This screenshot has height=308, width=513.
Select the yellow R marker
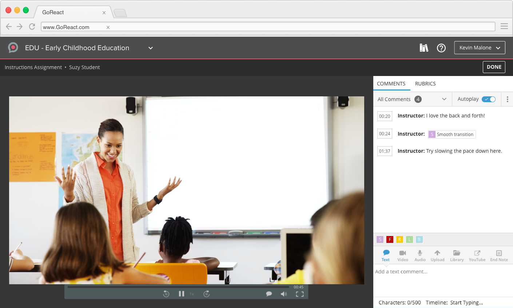[399, 239]
